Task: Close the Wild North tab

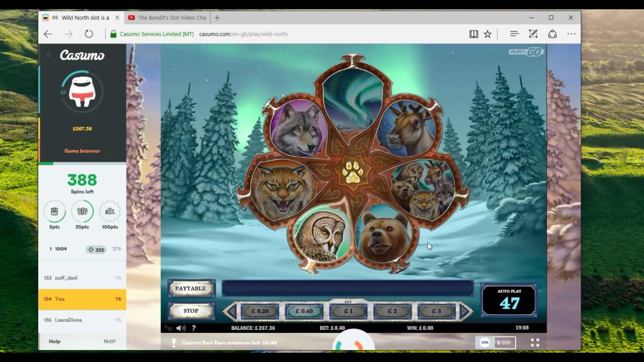Action: click(117, 18)
